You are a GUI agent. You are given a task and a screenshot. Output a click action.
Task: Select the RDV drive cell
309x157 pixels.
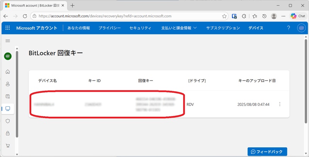coord(190,104)
